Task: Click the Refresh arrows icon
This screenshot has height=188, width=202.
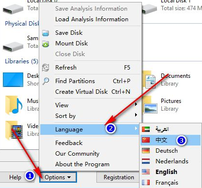Action: coord(46,68)
